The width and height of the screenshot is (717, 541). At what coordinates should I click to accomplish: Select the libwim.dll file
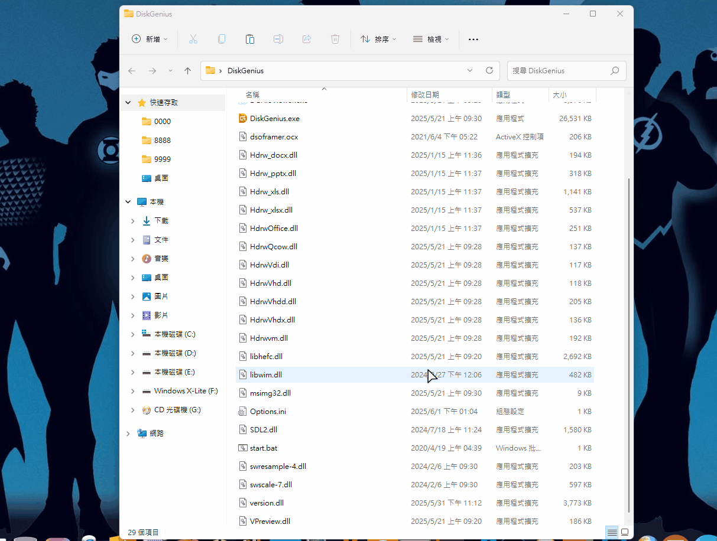pyautogui.click(x=415, y=374)
